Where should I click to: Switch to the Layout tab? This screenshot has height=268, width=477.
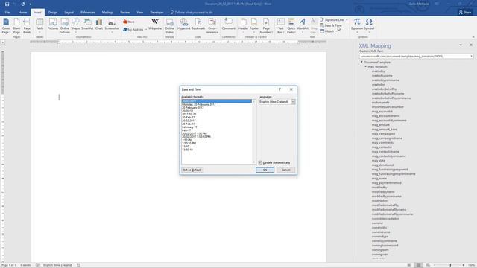[69, 13]
